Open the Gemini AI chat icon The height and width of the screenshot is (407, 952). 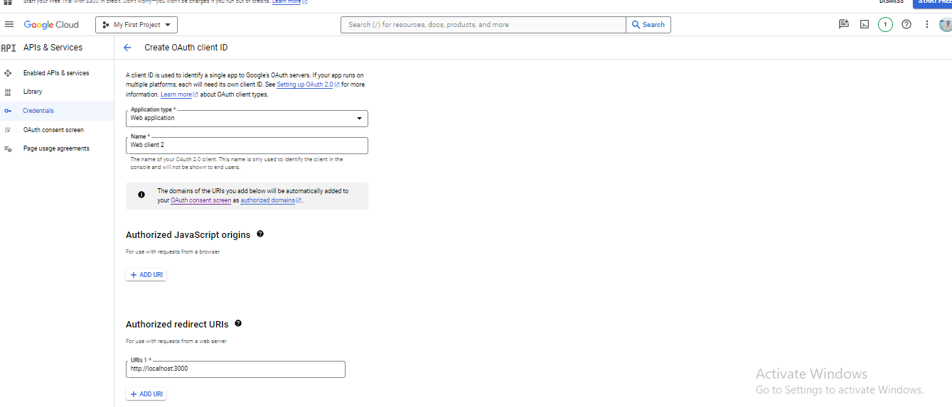(844, 24)
